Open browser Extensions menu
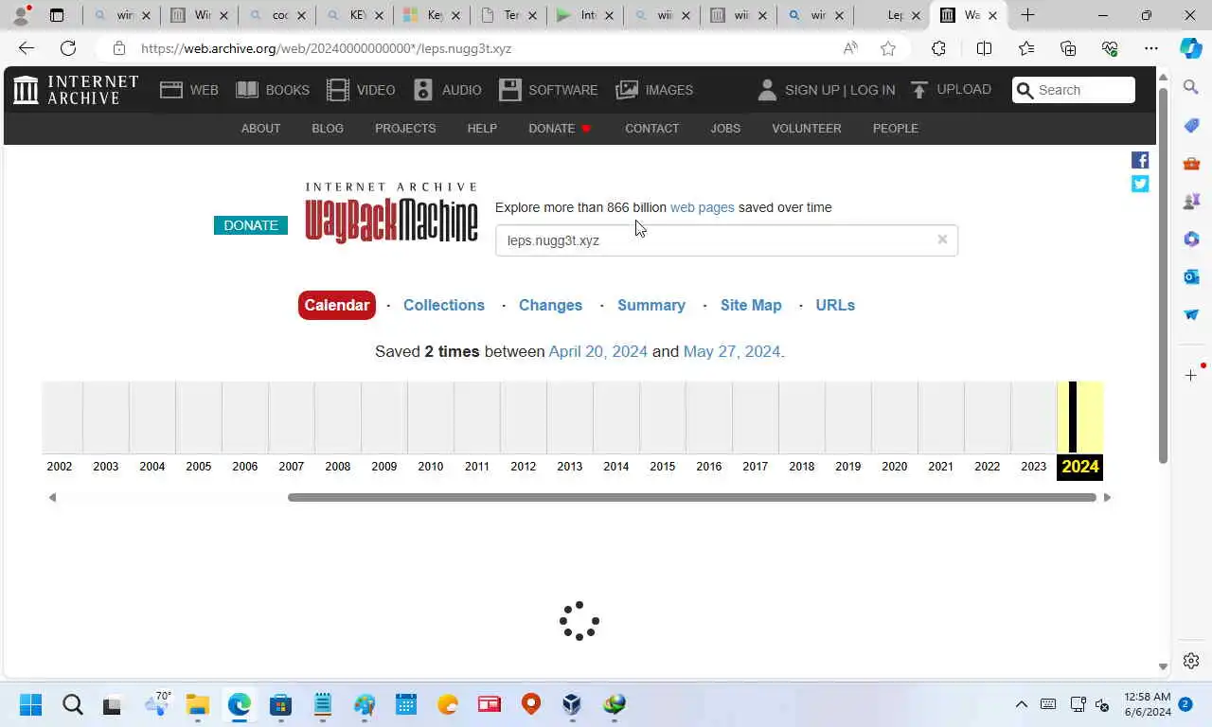 coord(938,48)
